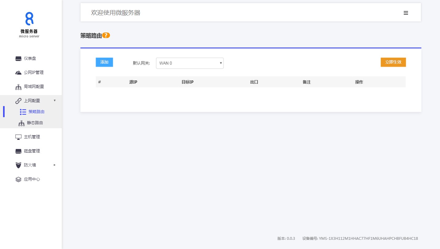The width and height of the screenshot is (440, 249).
Task: Click the link icon beside 上网配置
Action: click(18, 101)
